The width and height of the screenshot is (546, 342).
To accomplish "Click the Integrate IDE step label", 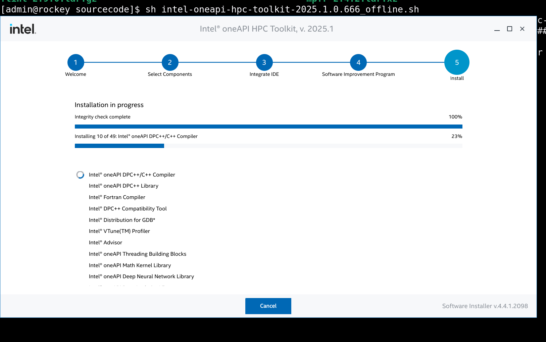I will coord(264,74).
